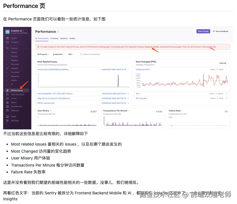Open the Failure Rate widget dropdown

pyautogui.click(x=182, y=111)
